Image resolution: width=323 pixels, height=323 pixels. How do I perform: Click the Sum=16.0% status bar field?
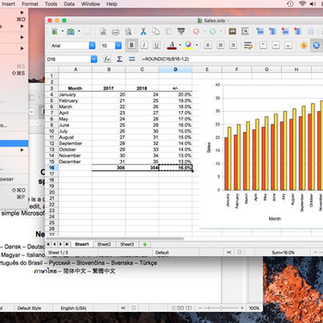point(283,253)
